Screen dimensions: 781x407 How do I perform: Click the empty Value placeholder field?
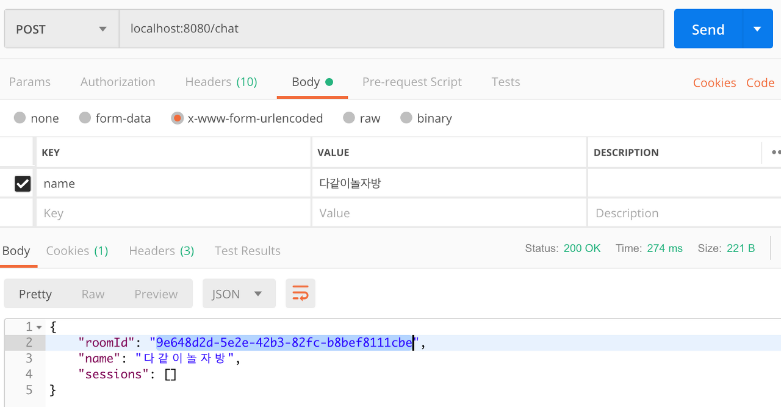coord(449,213)
